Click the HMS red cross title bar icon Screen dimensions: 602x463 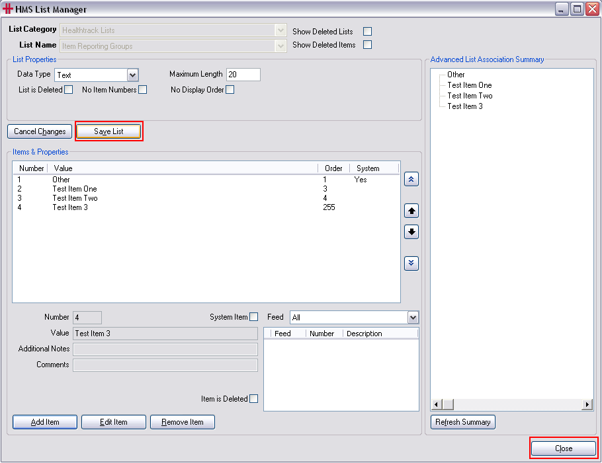coord(8,9)
